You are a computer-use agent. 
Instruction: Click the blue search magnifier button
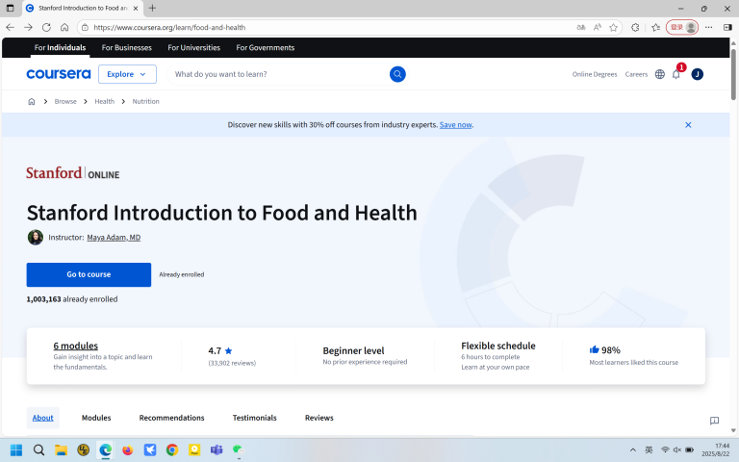pos(397,74)
